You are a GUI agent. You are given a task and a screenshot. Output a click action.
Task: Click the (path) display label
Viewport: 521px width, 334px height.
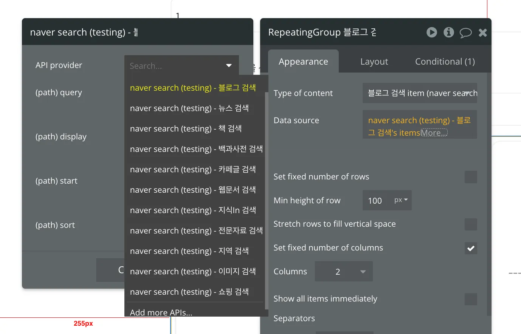pyautogui.click(x=61, y=137)
